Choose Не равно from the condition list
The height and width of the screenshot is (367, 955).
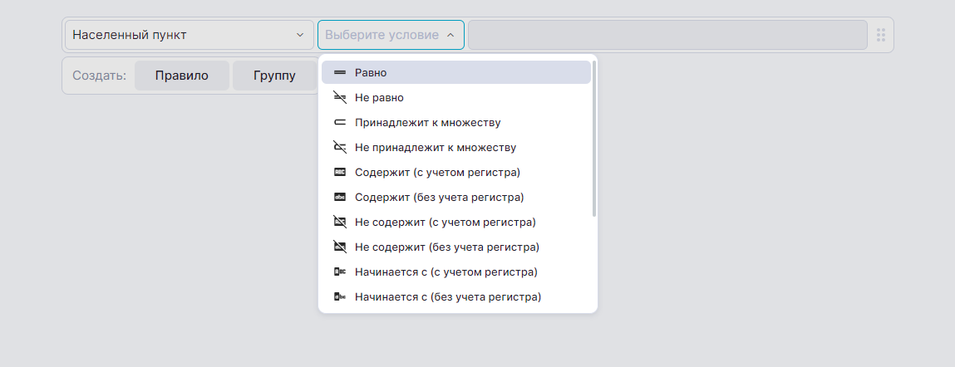pos(379,98)
